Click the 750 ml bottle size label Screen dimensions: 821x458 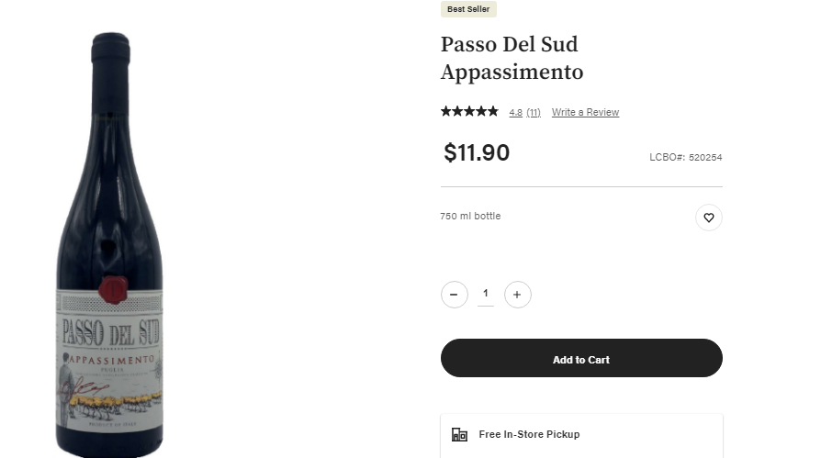470,217
